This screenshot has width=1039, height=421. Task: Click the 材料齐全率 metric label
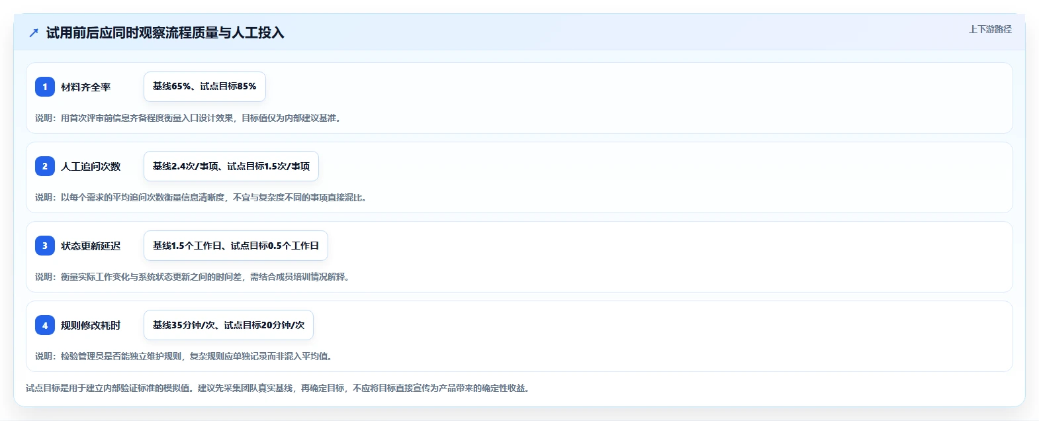pos(85,87)
